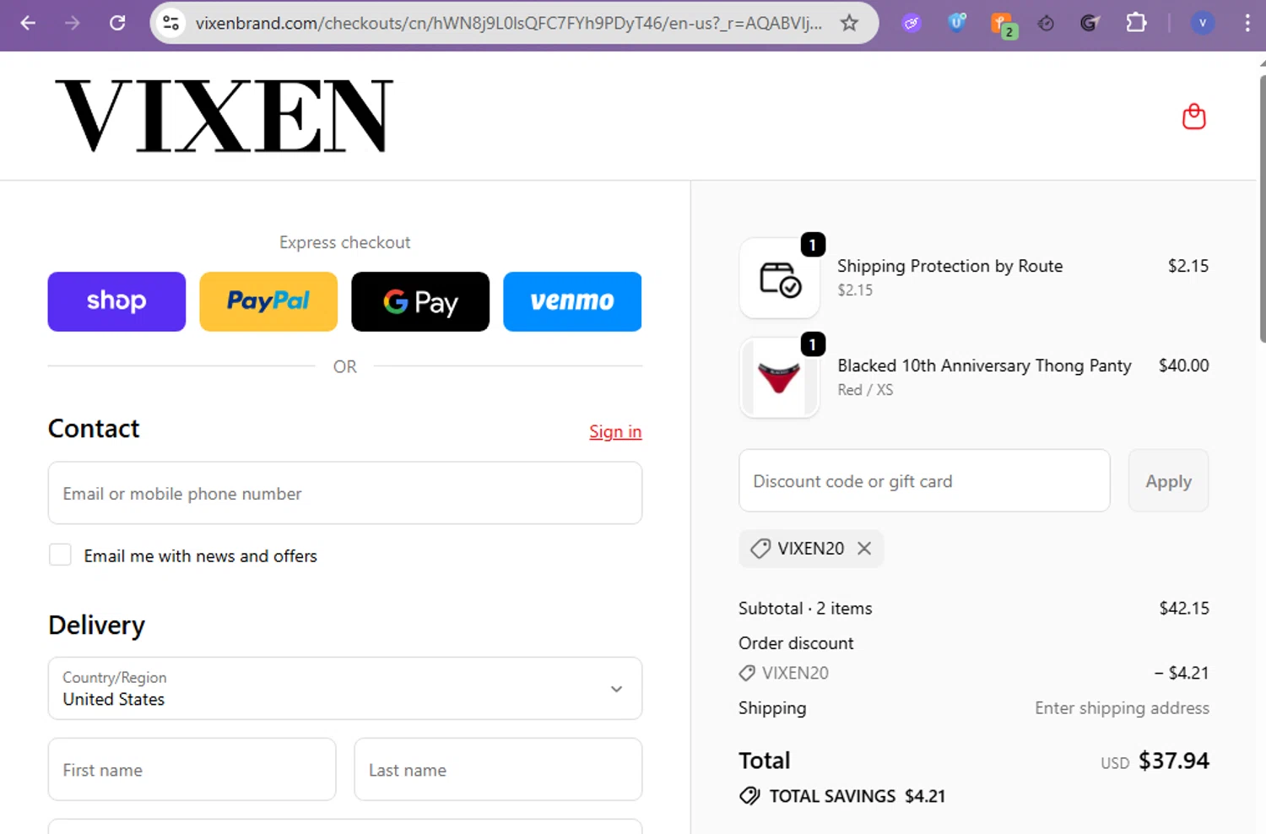1266x834 pixels.
Task: Click the – $4.21 discount amount
Action: click(1181, 673)
